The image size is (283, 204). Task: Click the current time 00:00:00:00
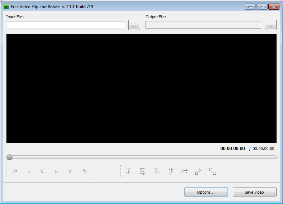pos(232,149)
